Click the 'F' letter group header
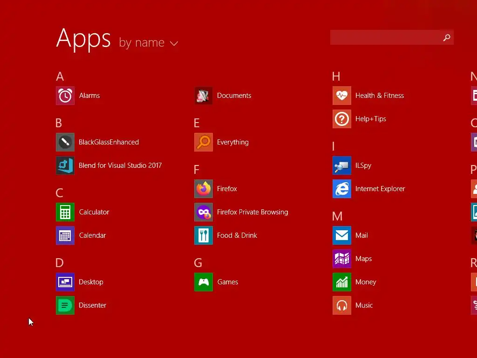This screenshot has height=358, width=477. click(x=197, y=170)
